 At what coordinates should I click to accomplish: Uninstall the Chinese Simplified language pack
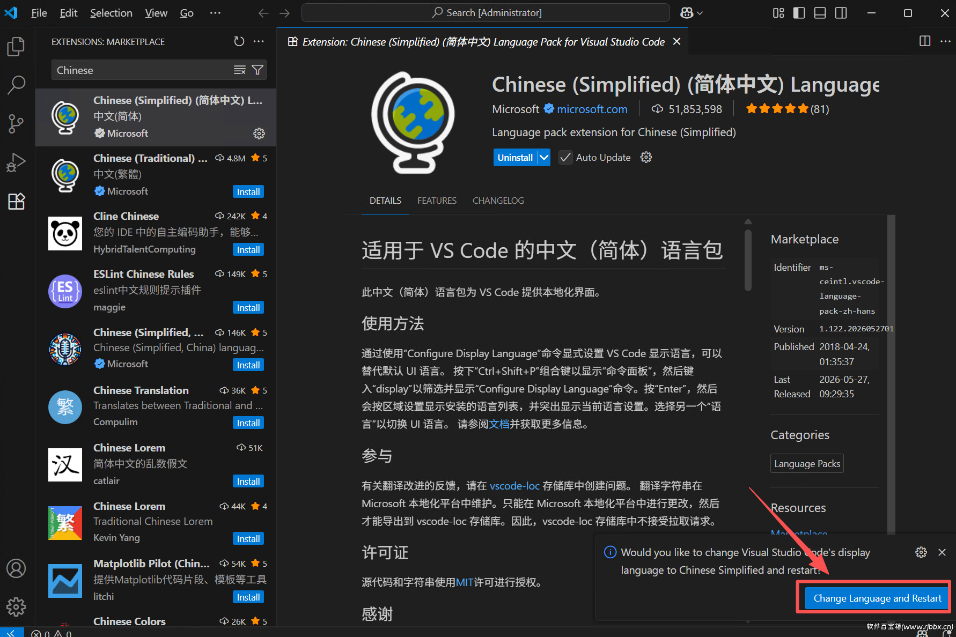pos(515,157)
